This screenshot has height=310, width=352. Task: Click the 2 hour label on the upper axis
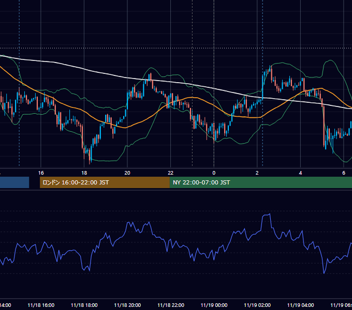coord(257,173)
